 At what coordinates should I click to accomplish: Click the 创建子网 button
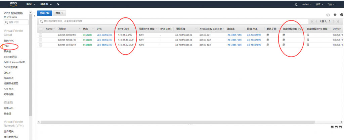point(44,13)
